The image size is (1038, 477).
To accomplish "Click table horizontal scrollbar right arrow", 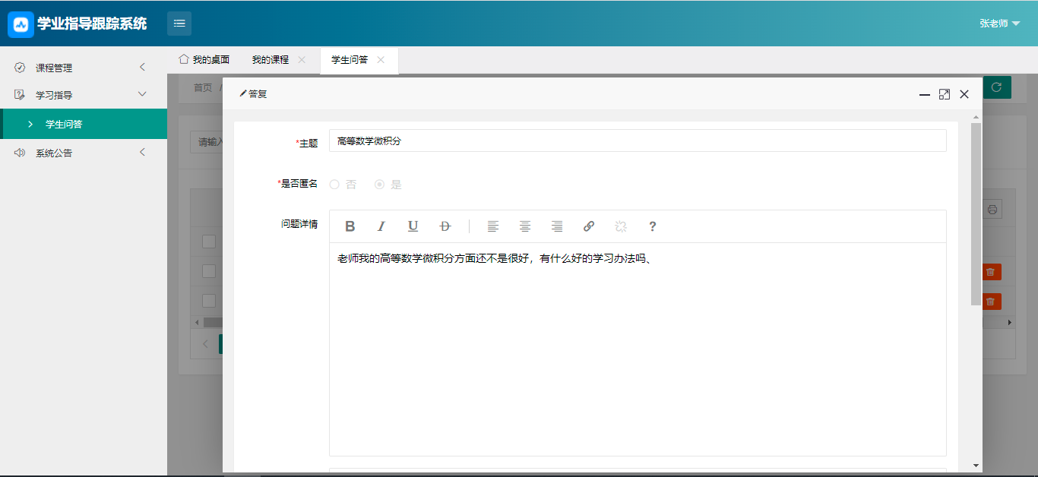I will click(1010, 323).
